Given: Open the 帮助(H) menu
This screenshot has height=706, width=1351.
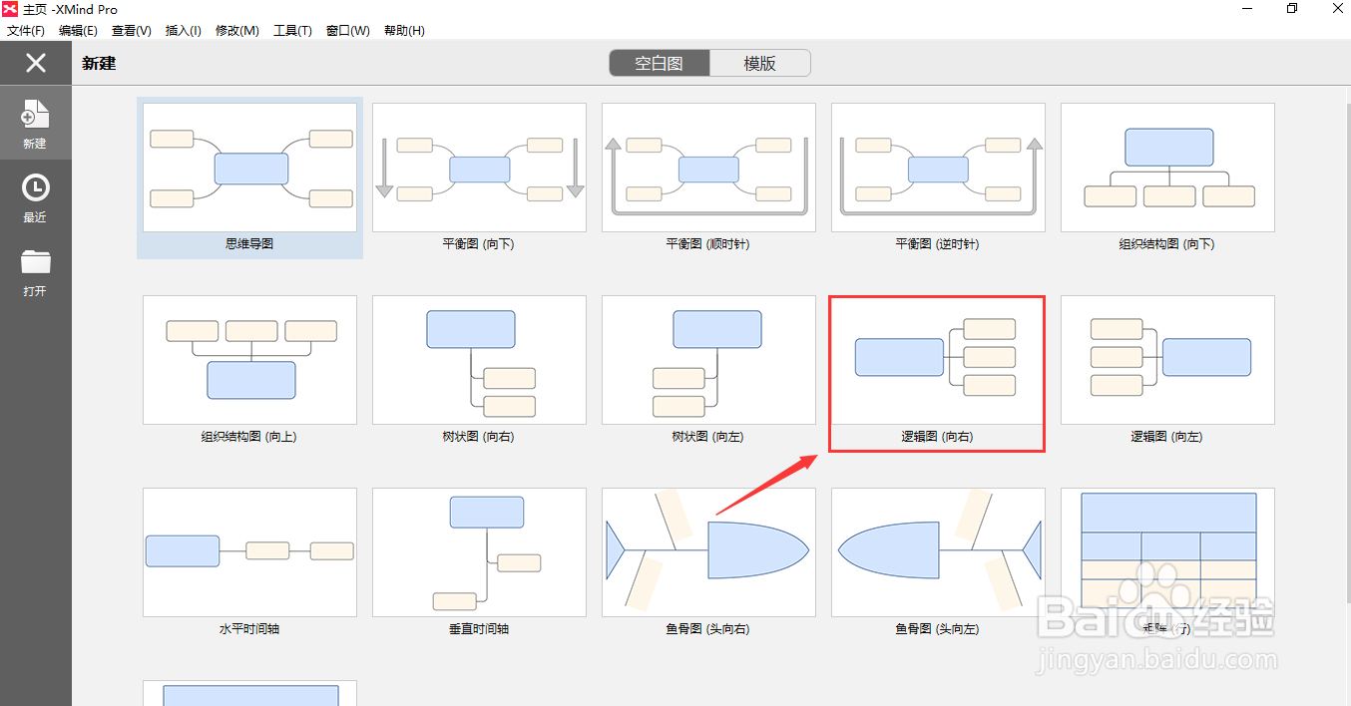Looking at the screenshot, I should [x=403, y=30].
